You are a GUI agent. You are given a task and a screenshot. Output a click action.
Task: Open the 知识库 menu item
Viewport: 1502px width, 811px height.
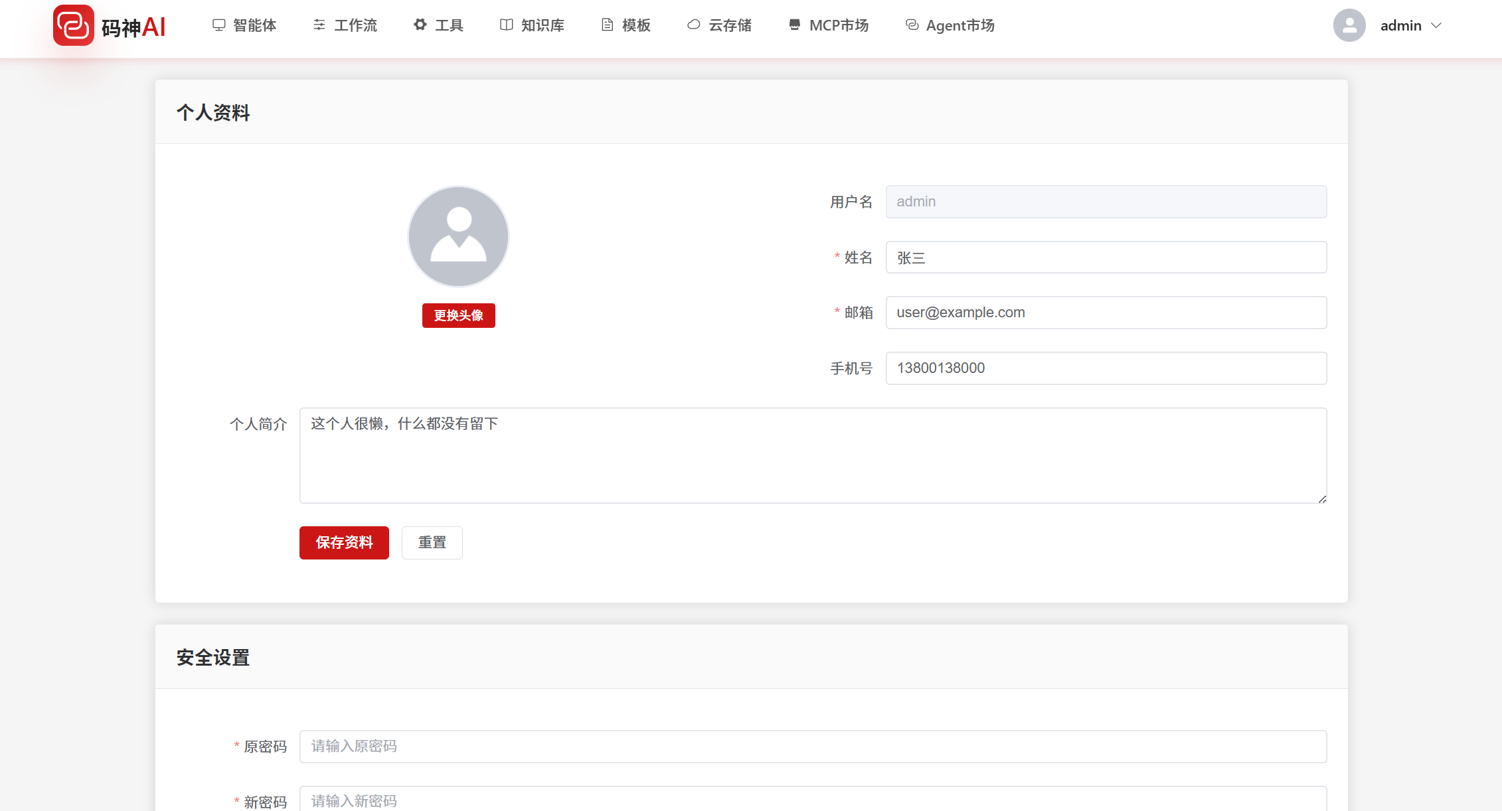point(542,25)
